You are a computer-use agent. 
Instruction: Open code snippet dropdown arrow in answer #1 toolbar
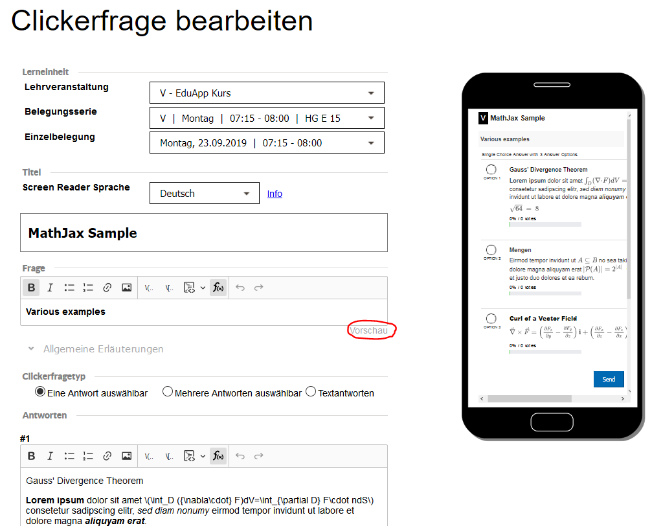tap(203, 456)
